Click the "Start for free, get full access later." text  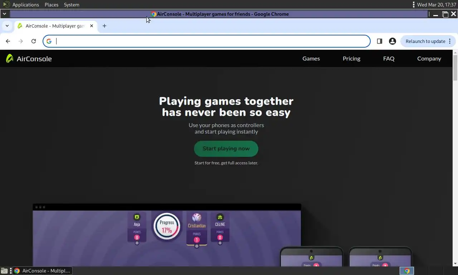(x=226, y=163)
